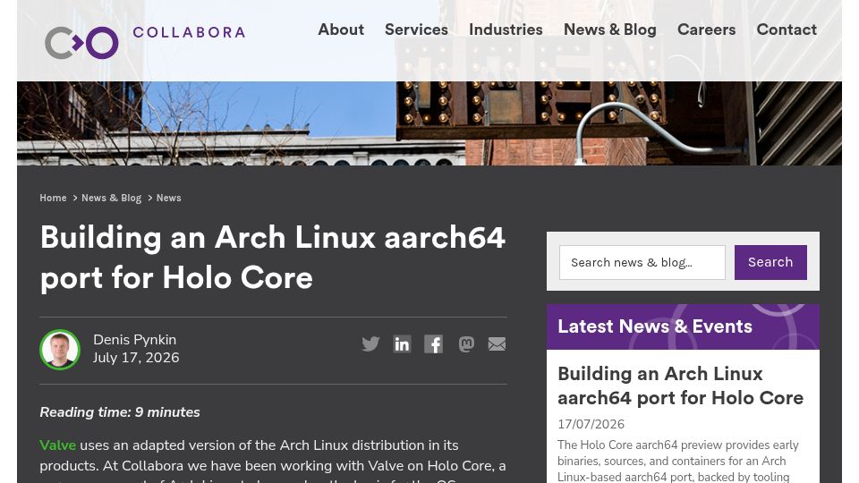Open the Industries menu
Screen dimensions: 859x483
506,30
